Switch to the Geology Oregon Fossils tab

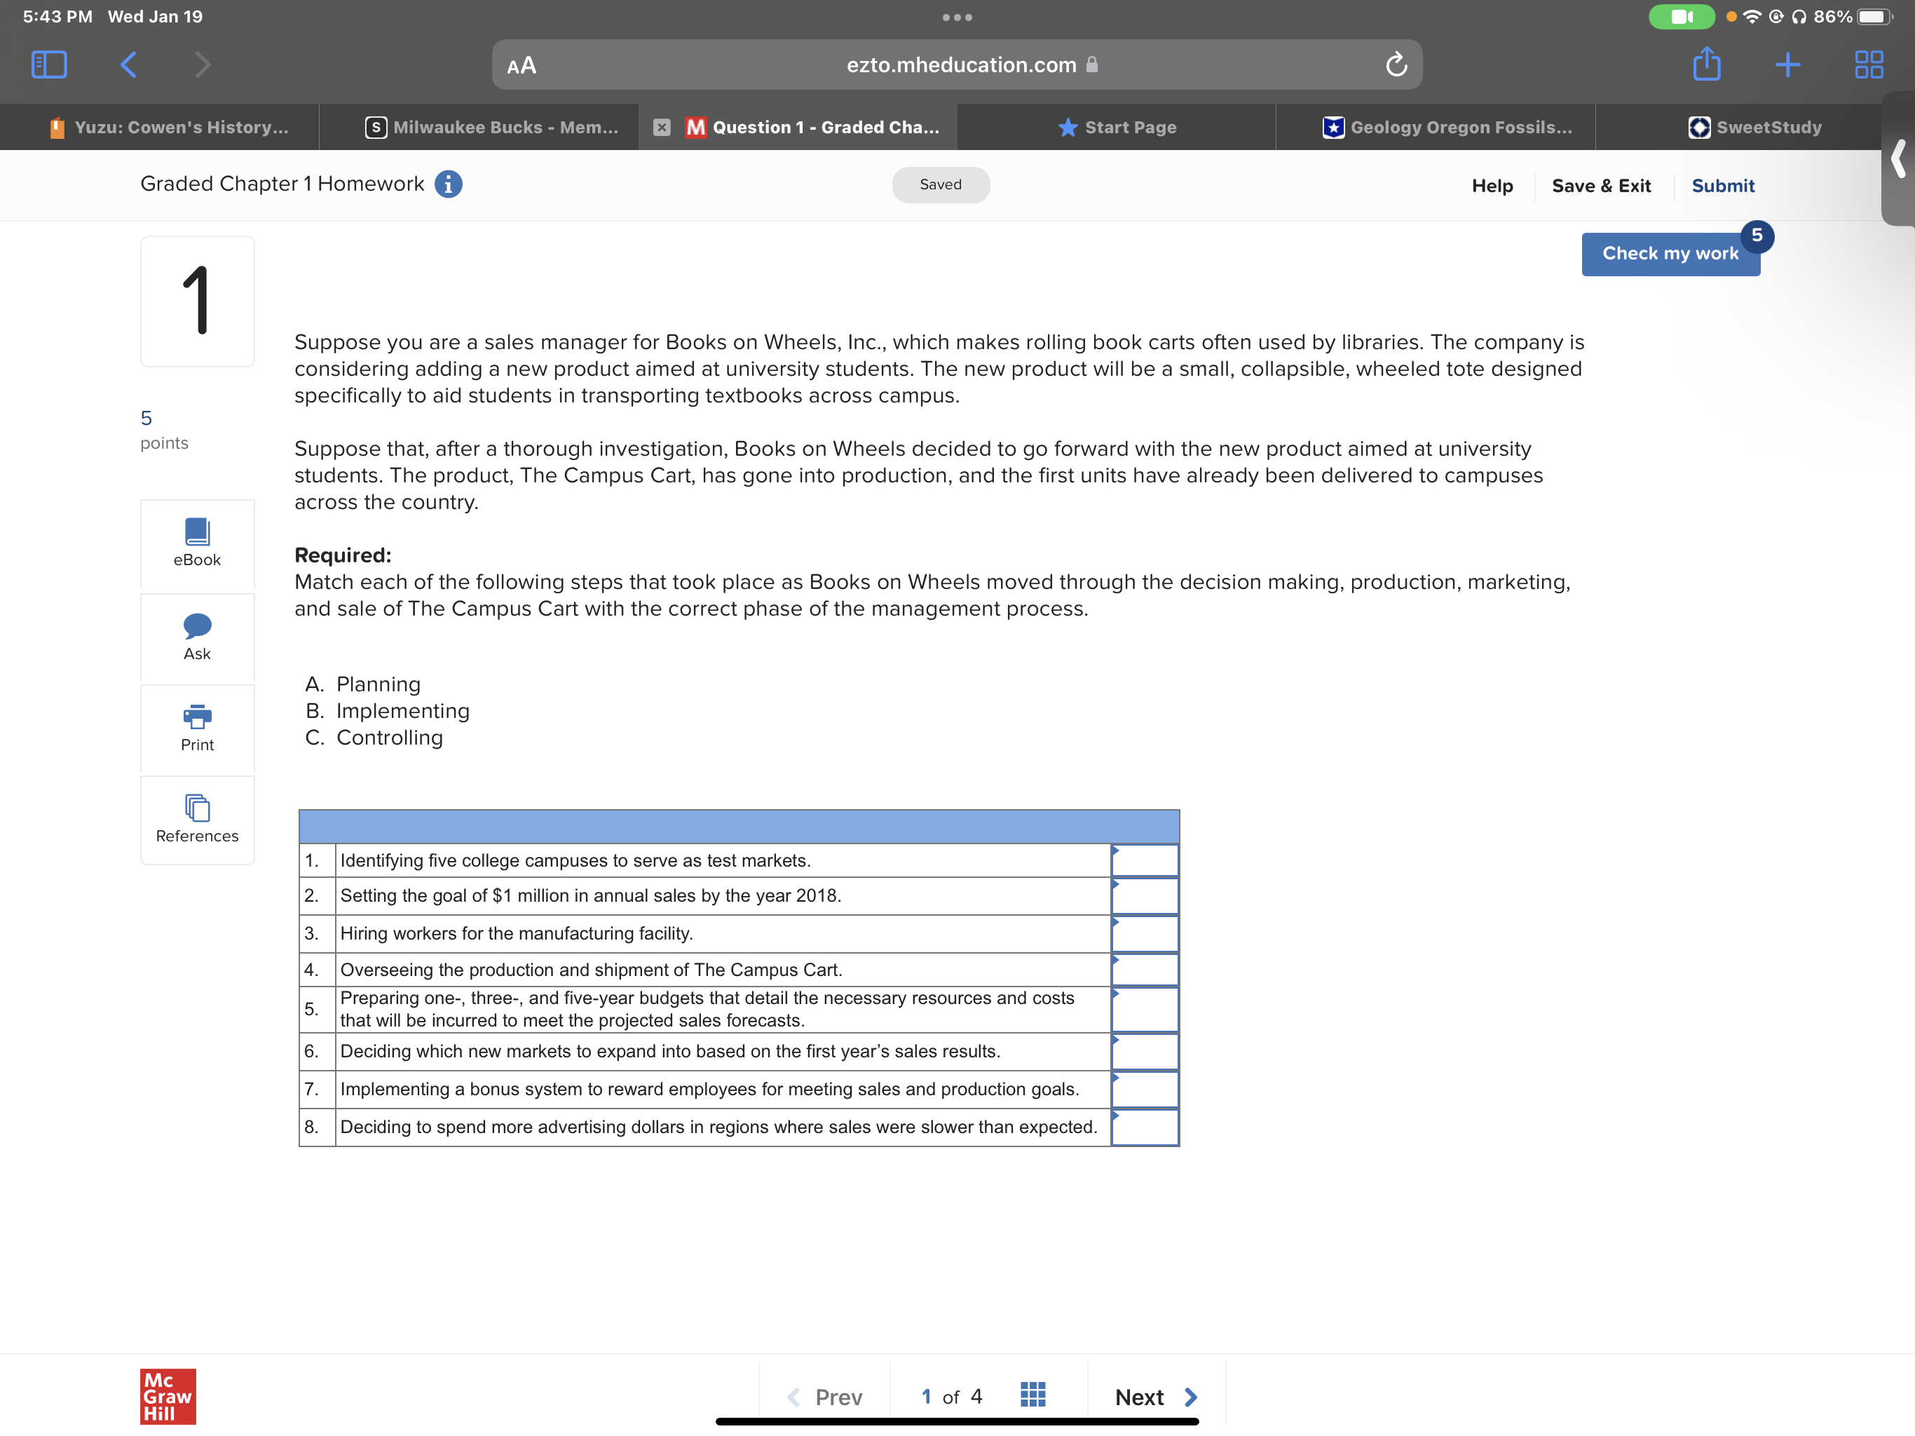coord(1436,128)
